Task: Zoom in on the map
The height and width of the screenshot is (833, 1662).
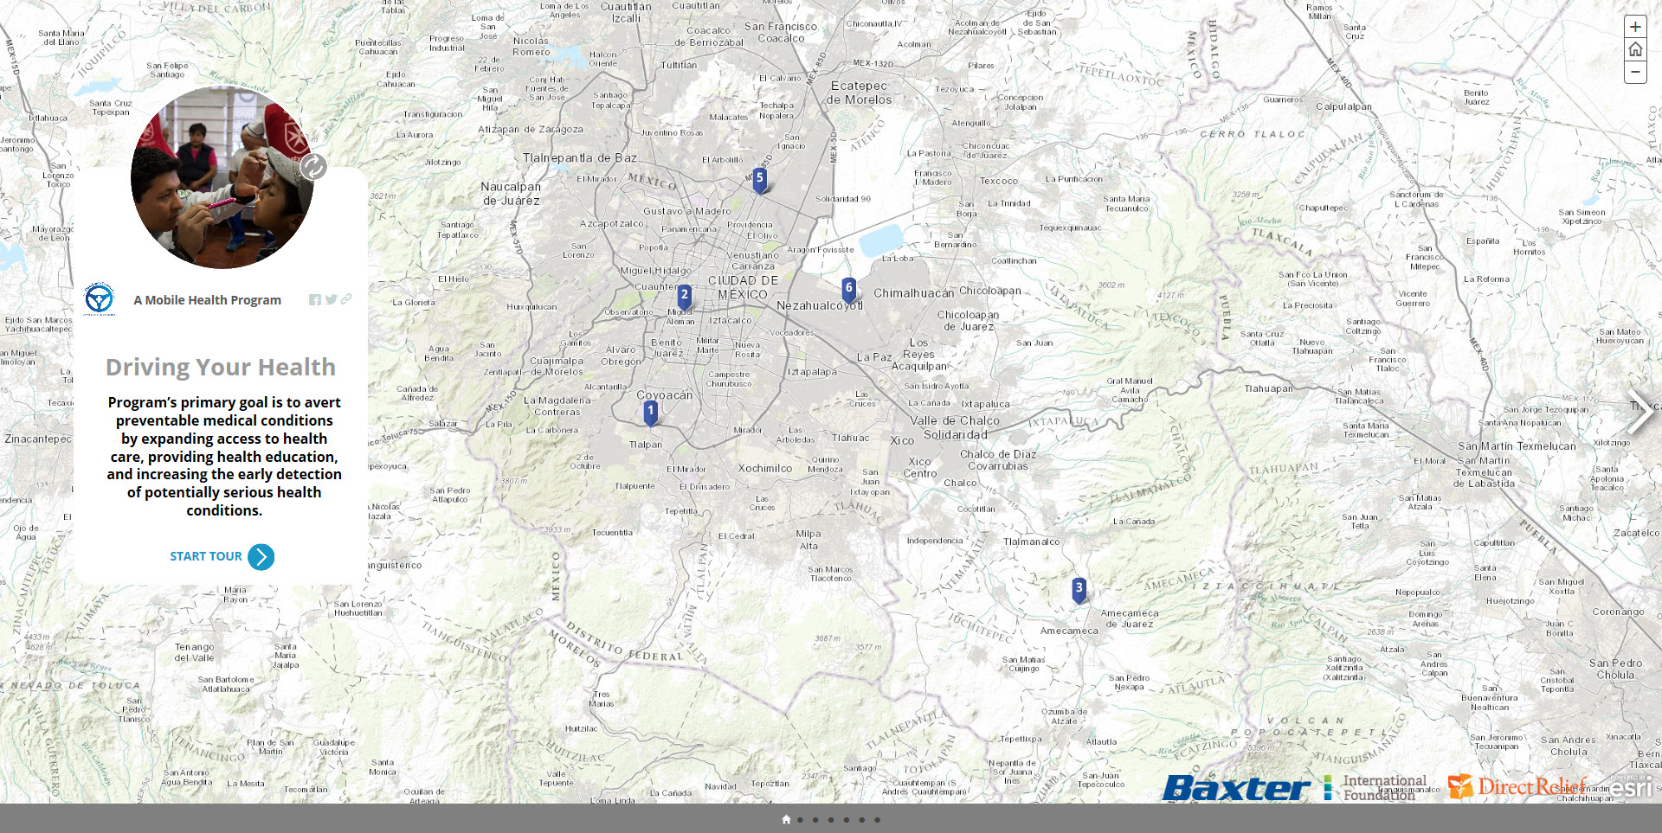Action: [1635, 27]
